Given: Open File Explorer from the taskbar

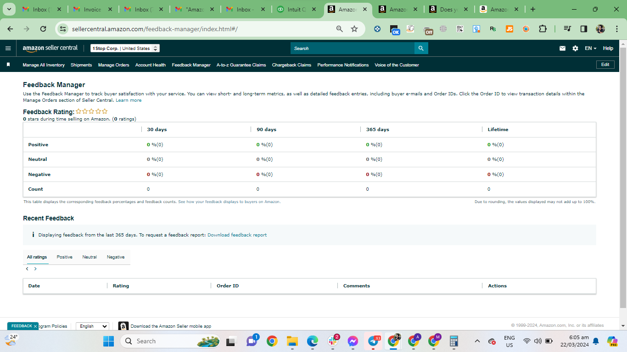Looking at the screenshot, I should [x=292, y=341].
